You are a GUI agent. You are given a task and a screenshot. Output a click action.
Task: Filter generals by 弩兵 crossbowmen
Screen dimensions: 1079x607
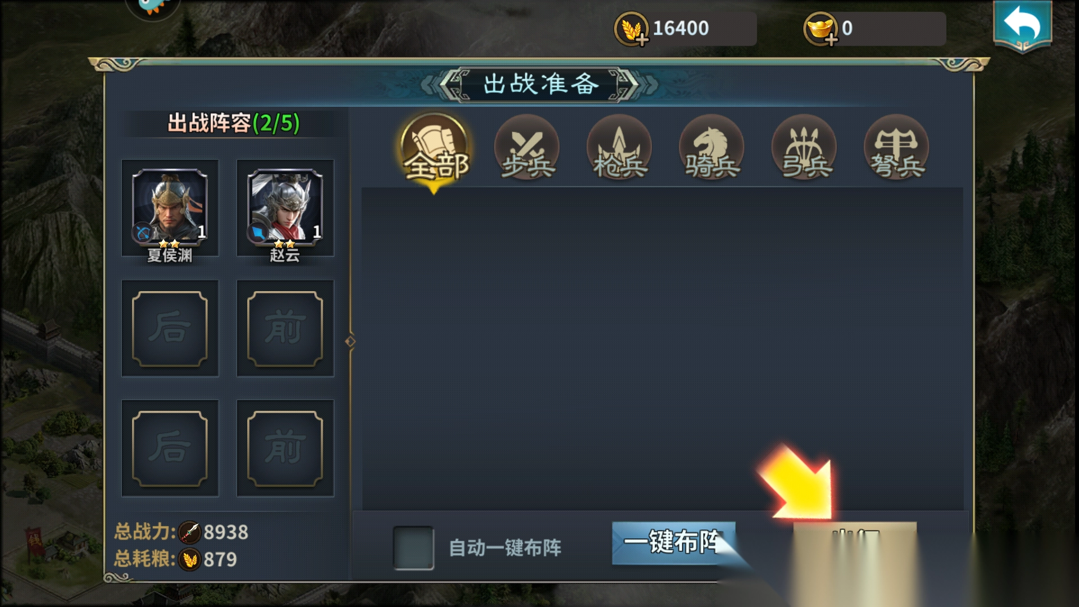pos(896,148)
